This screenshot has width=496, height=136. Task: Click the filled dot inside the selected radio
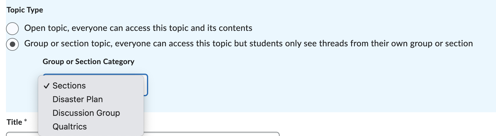click(x=13, y=45)
